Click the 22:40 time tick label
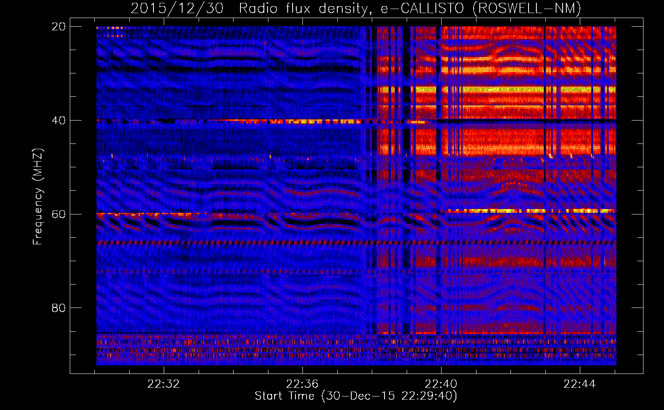This screenshot has width=664, height=410. click(441, 384)
